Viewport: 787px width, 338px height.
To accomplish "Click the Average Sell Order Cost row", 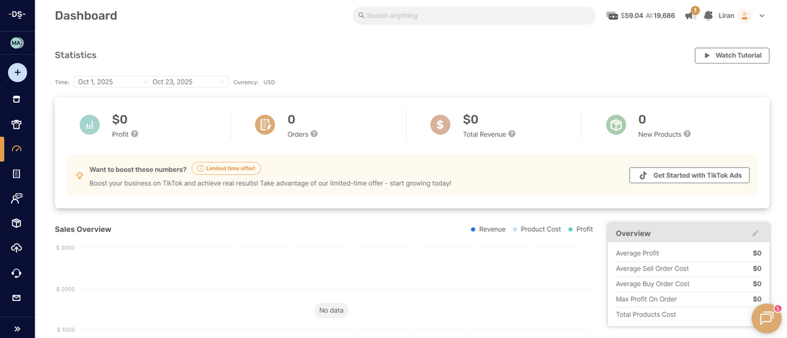I will coord(689,269).
